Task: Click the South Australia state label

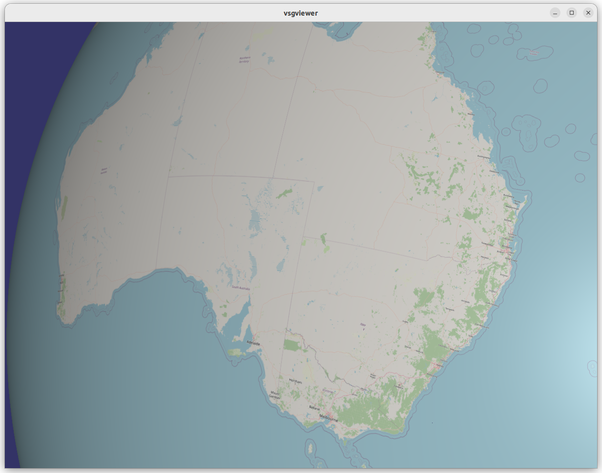Action: (241, 288)
